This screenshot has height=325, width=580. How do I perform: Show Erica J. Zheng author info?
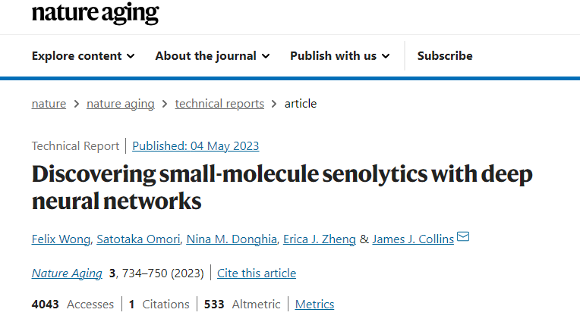click(x=319, y=239)
